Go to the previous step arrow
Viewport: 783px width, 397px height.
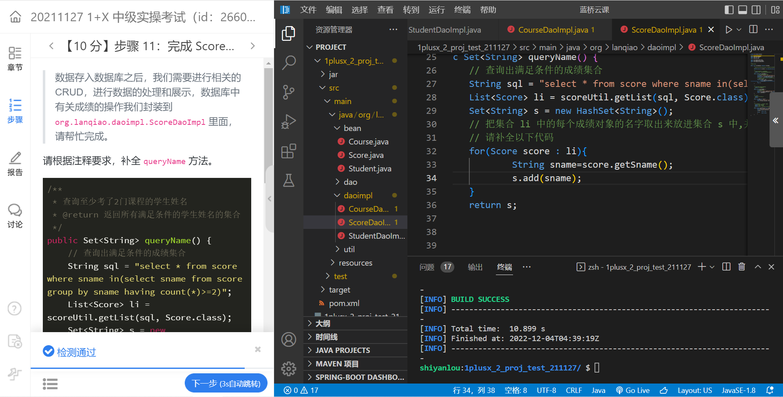tap(51, 46)
